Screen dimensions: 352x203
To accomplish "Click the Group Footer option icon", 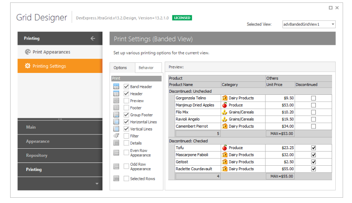I will (116, 115).
